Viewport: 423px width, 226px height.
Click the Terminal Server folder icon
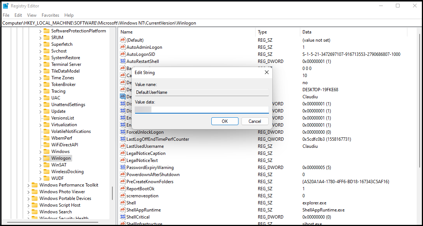[x=47, y=64]
